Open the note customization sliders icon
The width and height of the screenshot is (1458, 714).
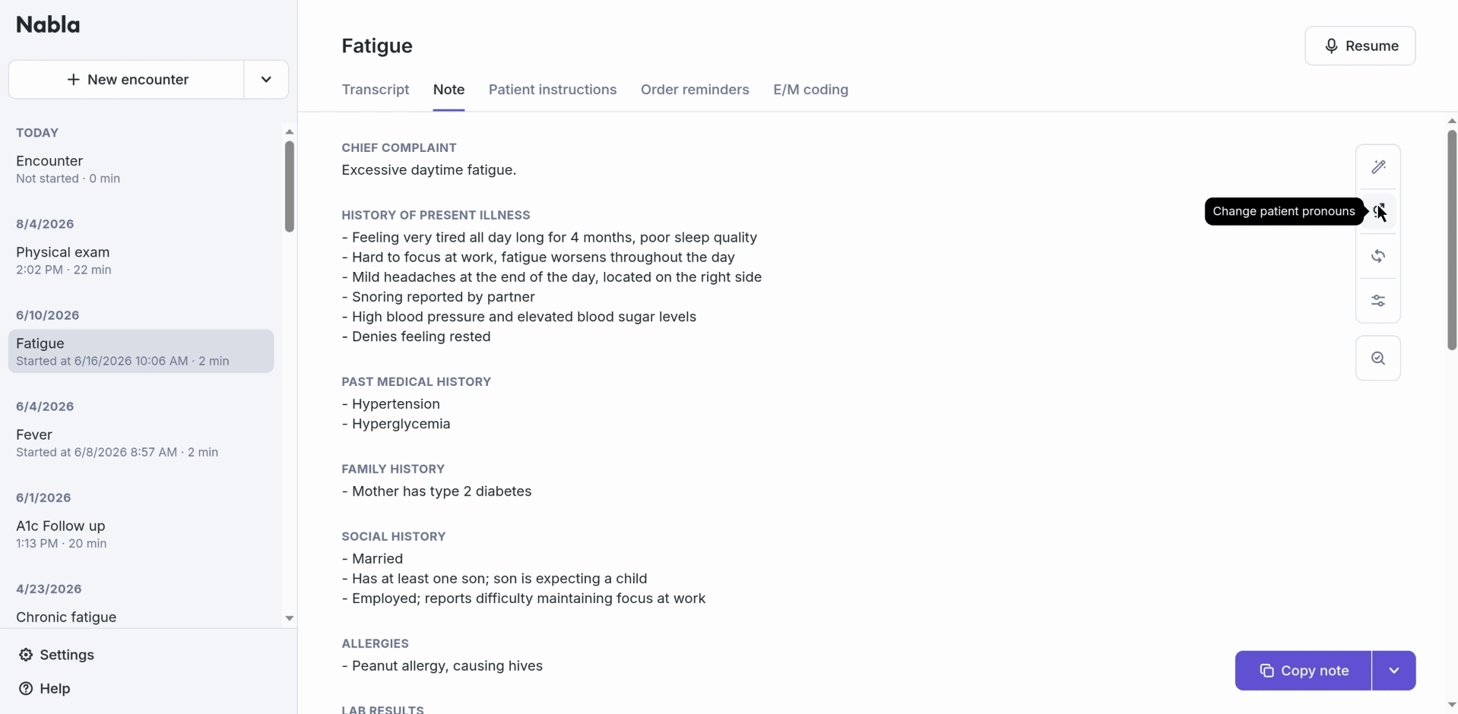coord(1377,301)
